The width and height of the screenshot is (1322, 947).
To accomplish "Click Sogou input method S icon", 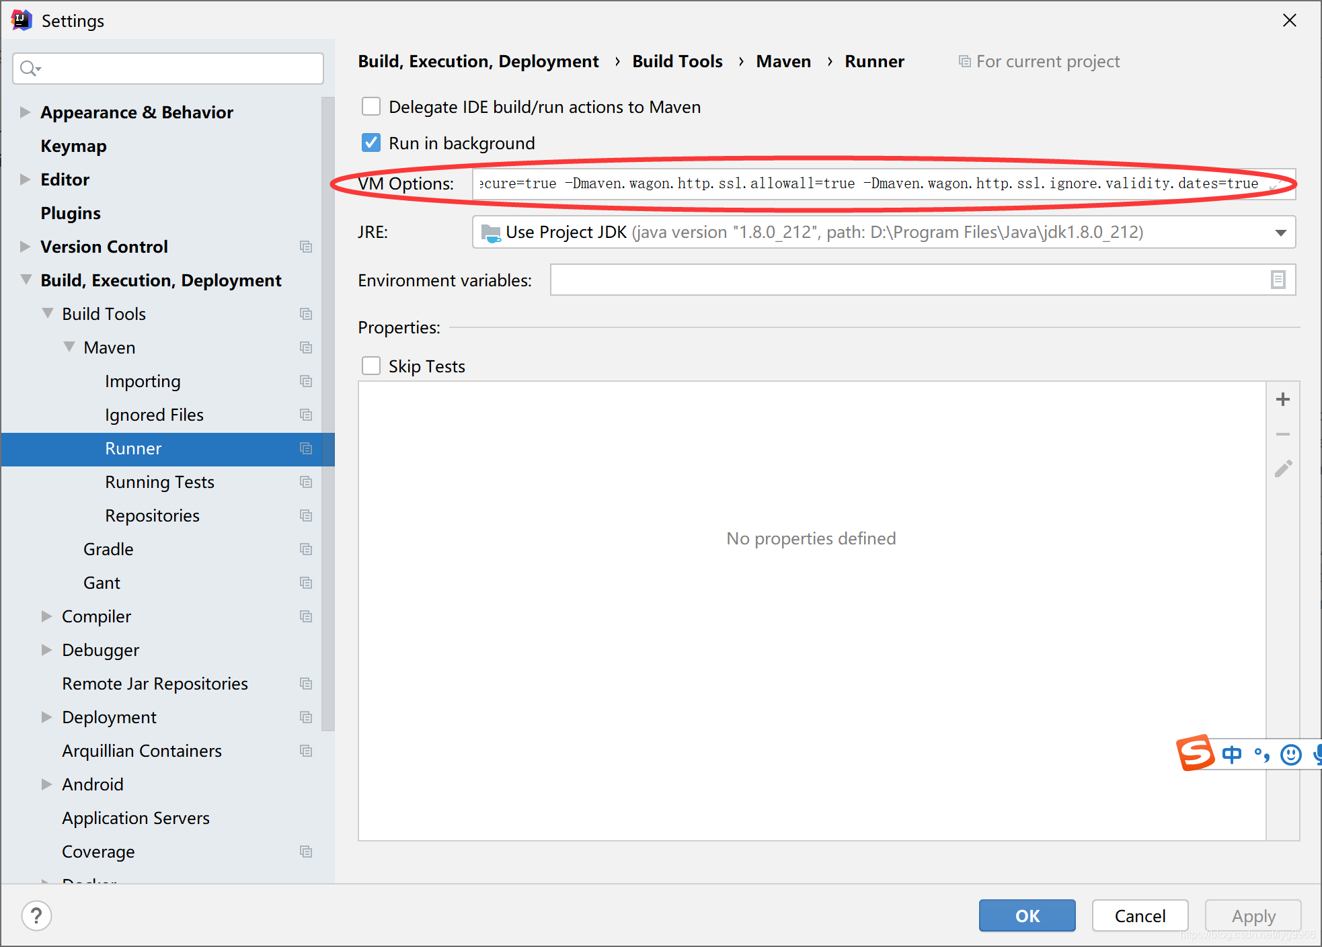I will 1195,753.
